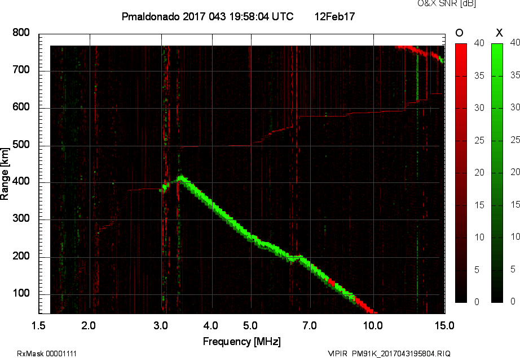
Task: Click the green X-mode trace peak near 400 km
Action: pos(181,178)
